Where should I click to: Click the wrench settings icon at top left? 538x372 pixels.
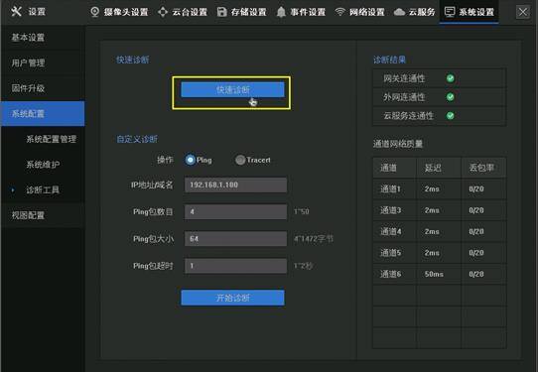coord(16,11)
